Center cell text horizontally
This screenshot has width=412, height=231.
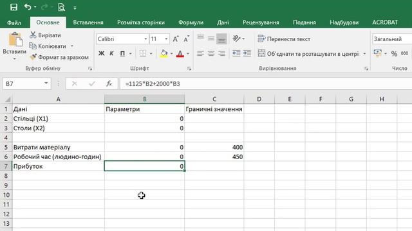[211, 53]
